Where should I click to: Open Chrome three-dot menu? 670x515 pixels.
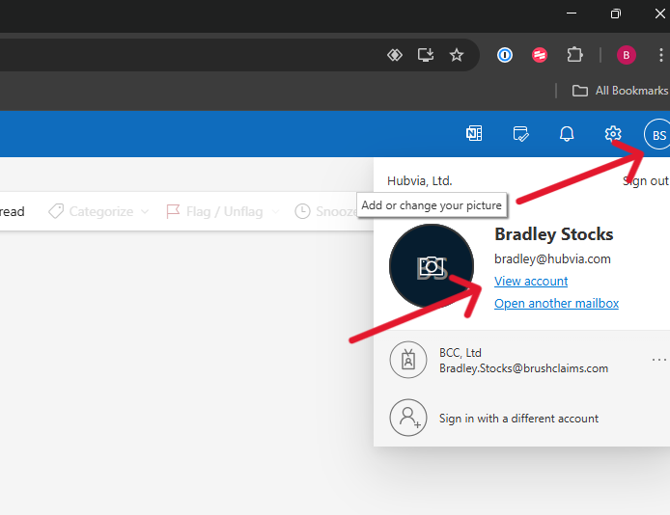[x=660, y=55]
